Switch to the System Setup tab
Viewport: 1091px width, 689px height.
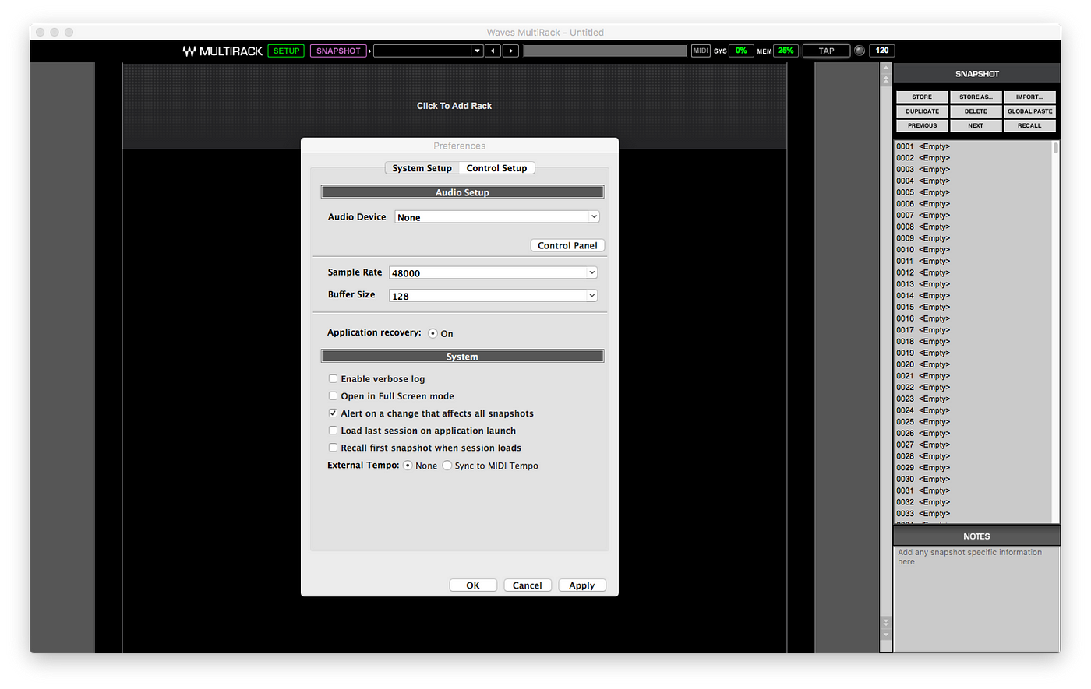coord(422,168)
